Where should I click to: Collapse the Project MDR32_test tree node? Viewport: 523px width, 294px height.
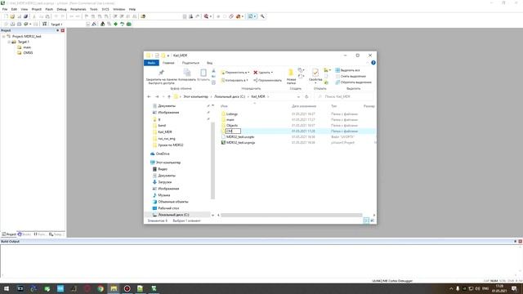[3, 36]
